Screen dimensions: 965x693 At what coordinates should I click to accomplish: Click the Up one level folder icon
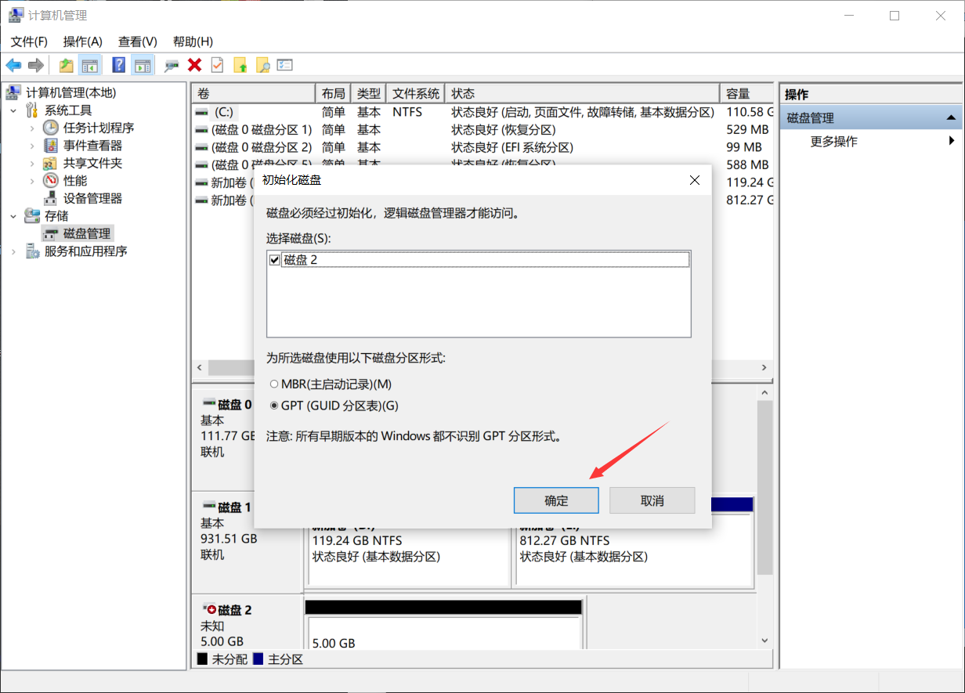coord(67,66)
